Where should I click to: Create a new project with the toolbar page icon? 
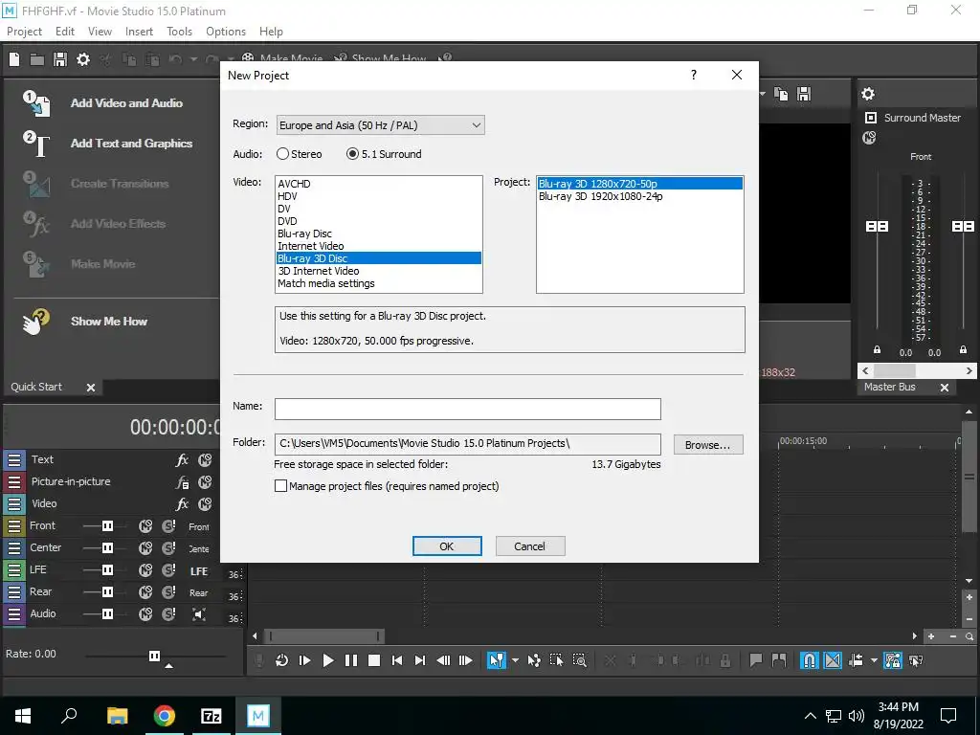coord(14,59)
